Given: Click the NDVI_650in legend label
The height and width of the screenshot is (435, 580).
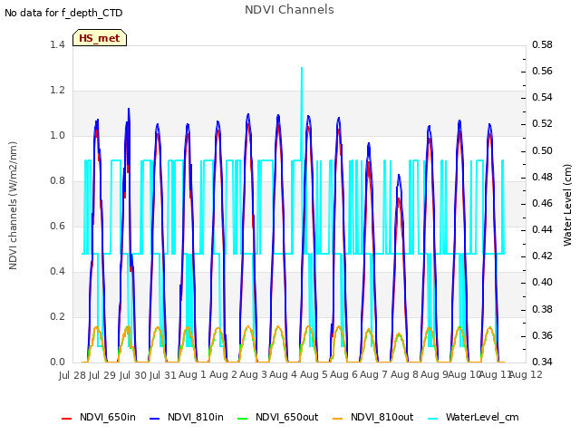Looking at the screenshot, I should 108,417.
